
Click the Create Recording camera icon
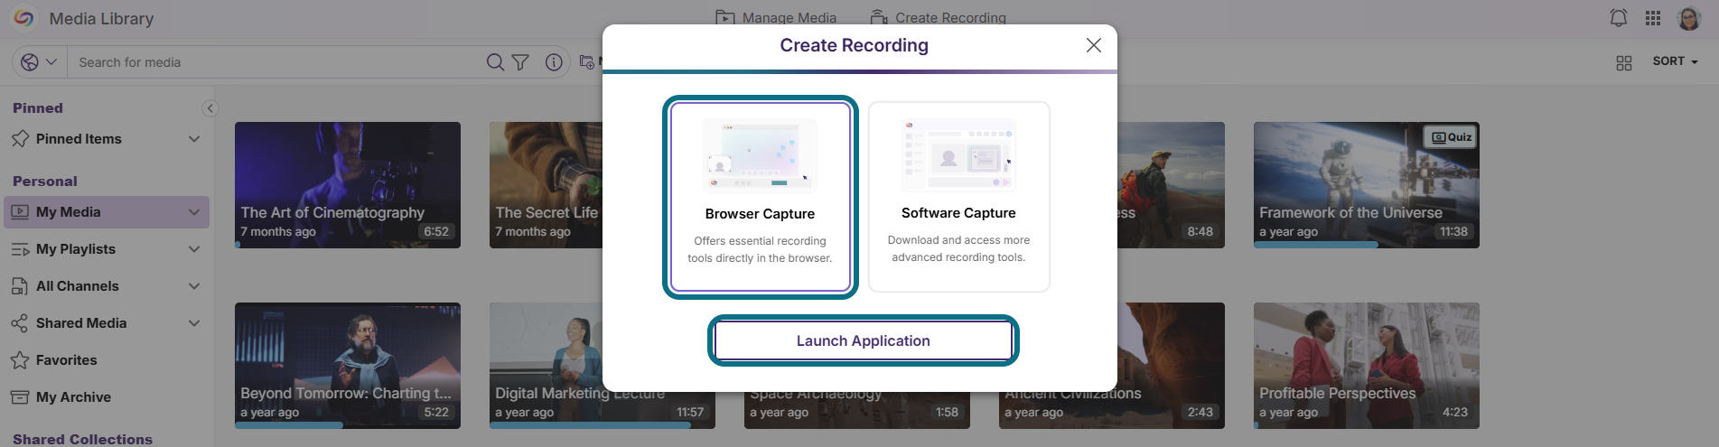[879, 17]
